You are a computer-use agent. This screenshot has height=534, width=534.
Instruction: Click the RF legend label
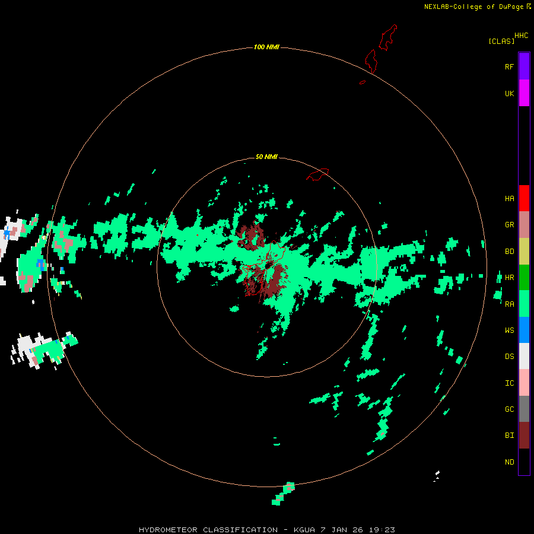coord(509,66)
